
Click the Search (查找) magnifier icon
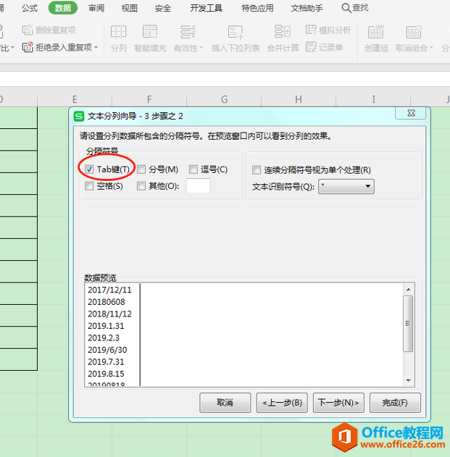coord(346,8)
